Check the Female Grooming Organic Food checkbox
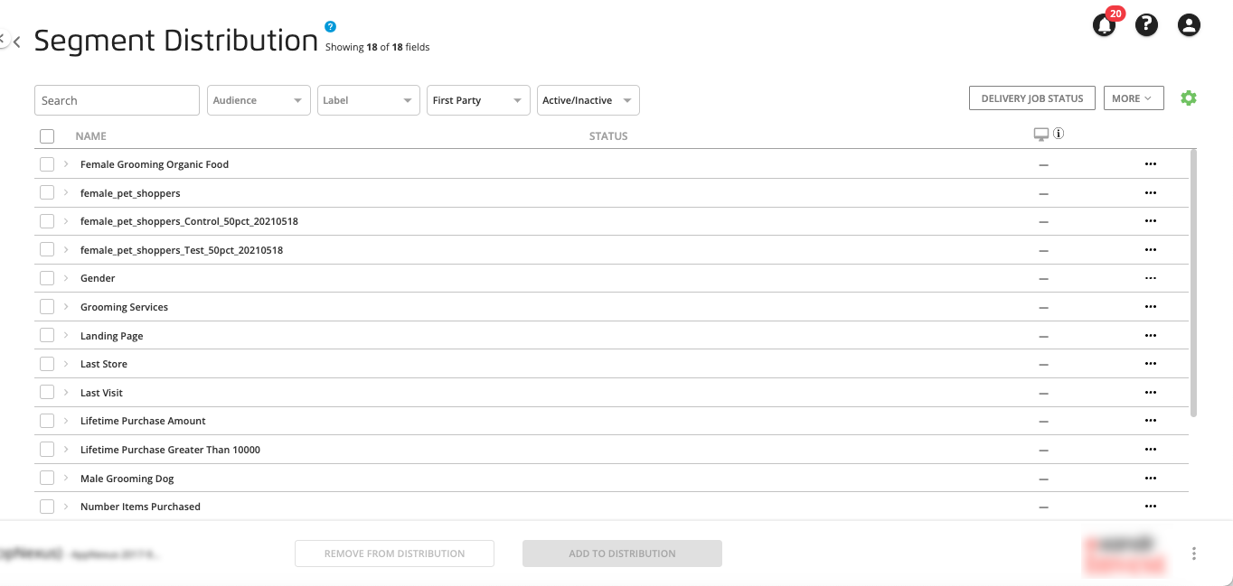1233x586 pixels. (x=47, y=164)
